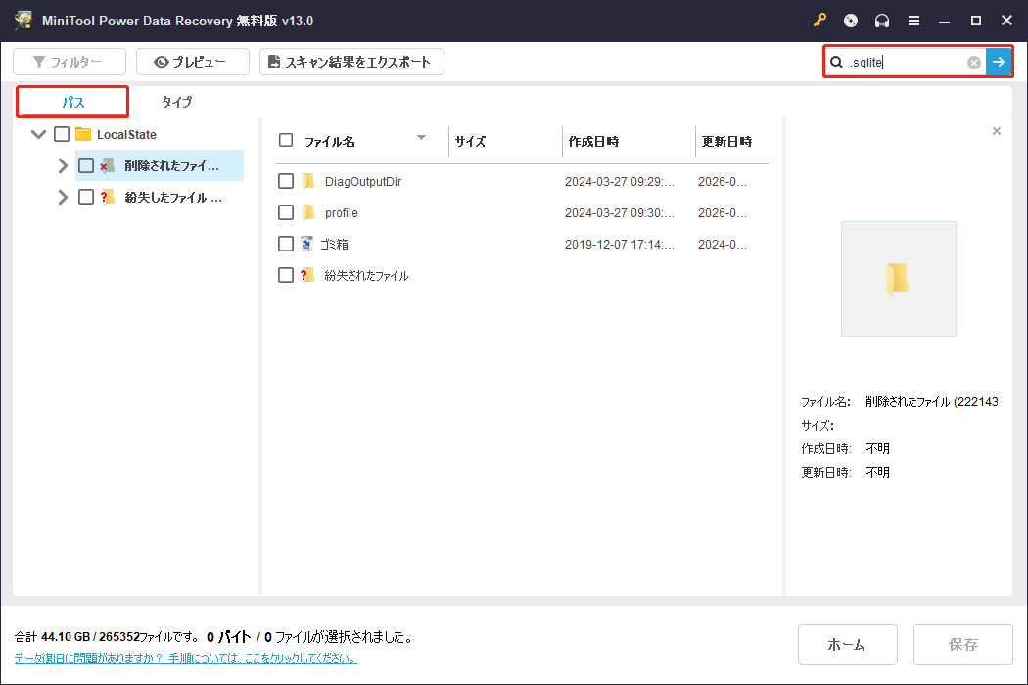Screen dimensions: 1028x685
Task: Click the folder preview thumbnail
Action: 898,279
